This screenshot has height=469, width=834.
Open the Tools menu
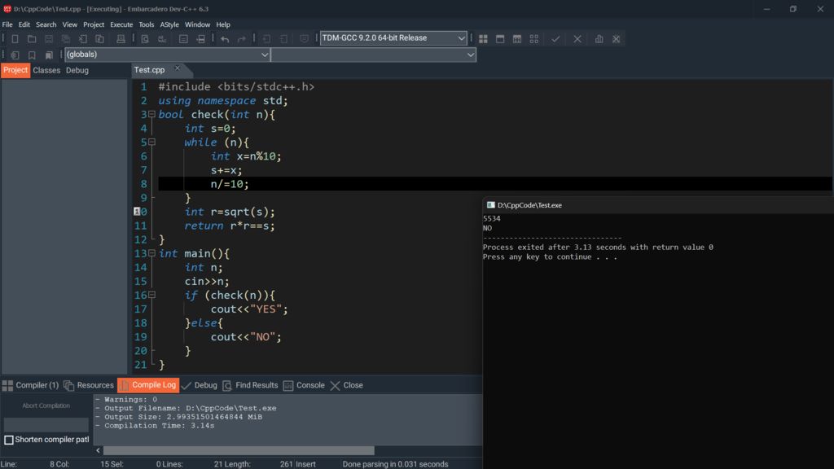coord(147,24)
